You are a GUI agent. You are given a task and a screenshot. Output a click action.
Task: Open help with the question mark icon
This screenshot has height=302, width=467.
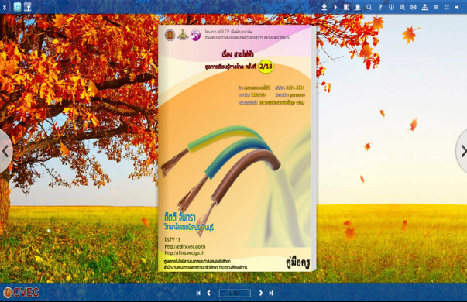pos(380,7)
